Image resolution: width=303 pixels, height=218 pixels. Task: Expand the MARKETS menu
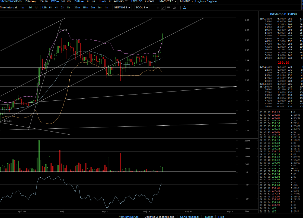tap(168, 1)
